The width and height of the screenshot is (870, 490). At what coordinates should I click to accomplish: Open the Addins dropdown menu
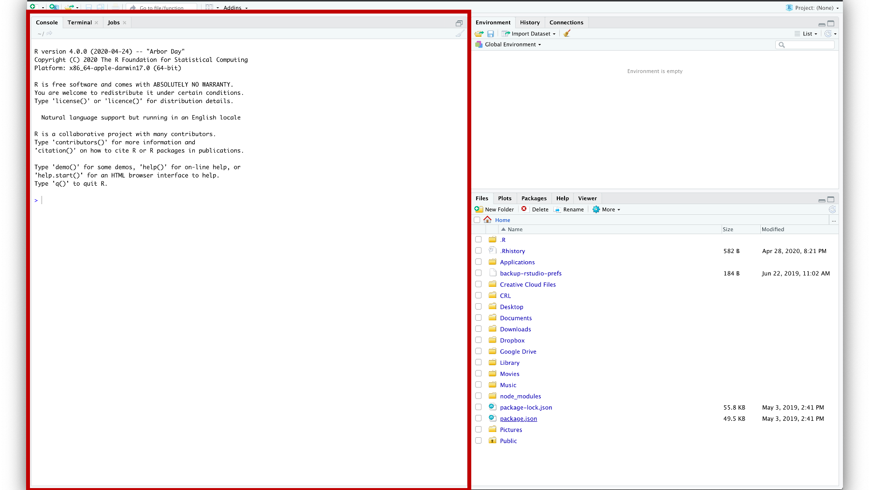point(235,8)
